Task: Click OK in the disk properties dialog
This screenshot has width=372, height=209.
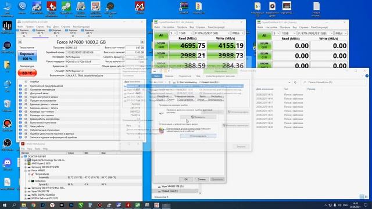Action: [186, 179]
